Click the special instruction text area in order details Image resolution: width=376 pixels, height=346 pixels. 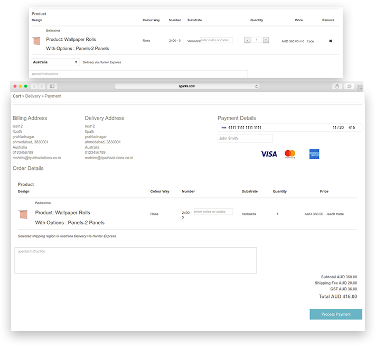(135, 260)
